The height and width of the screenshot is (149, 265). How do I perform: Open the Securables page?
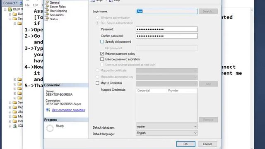coord(57,15)
